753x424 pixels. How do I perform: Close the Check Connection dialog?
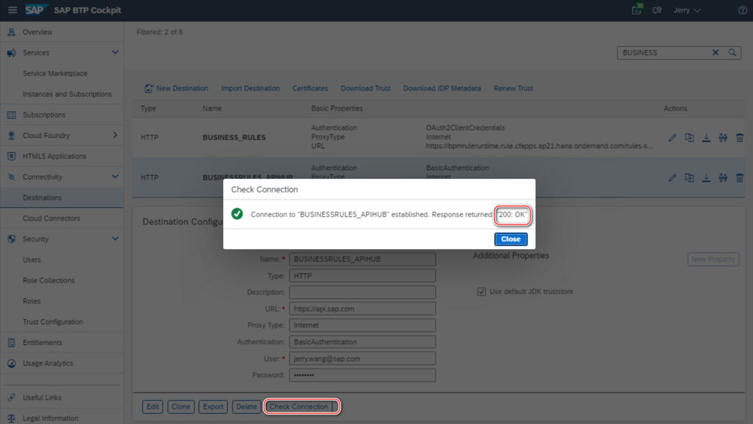tap(510, 239)
